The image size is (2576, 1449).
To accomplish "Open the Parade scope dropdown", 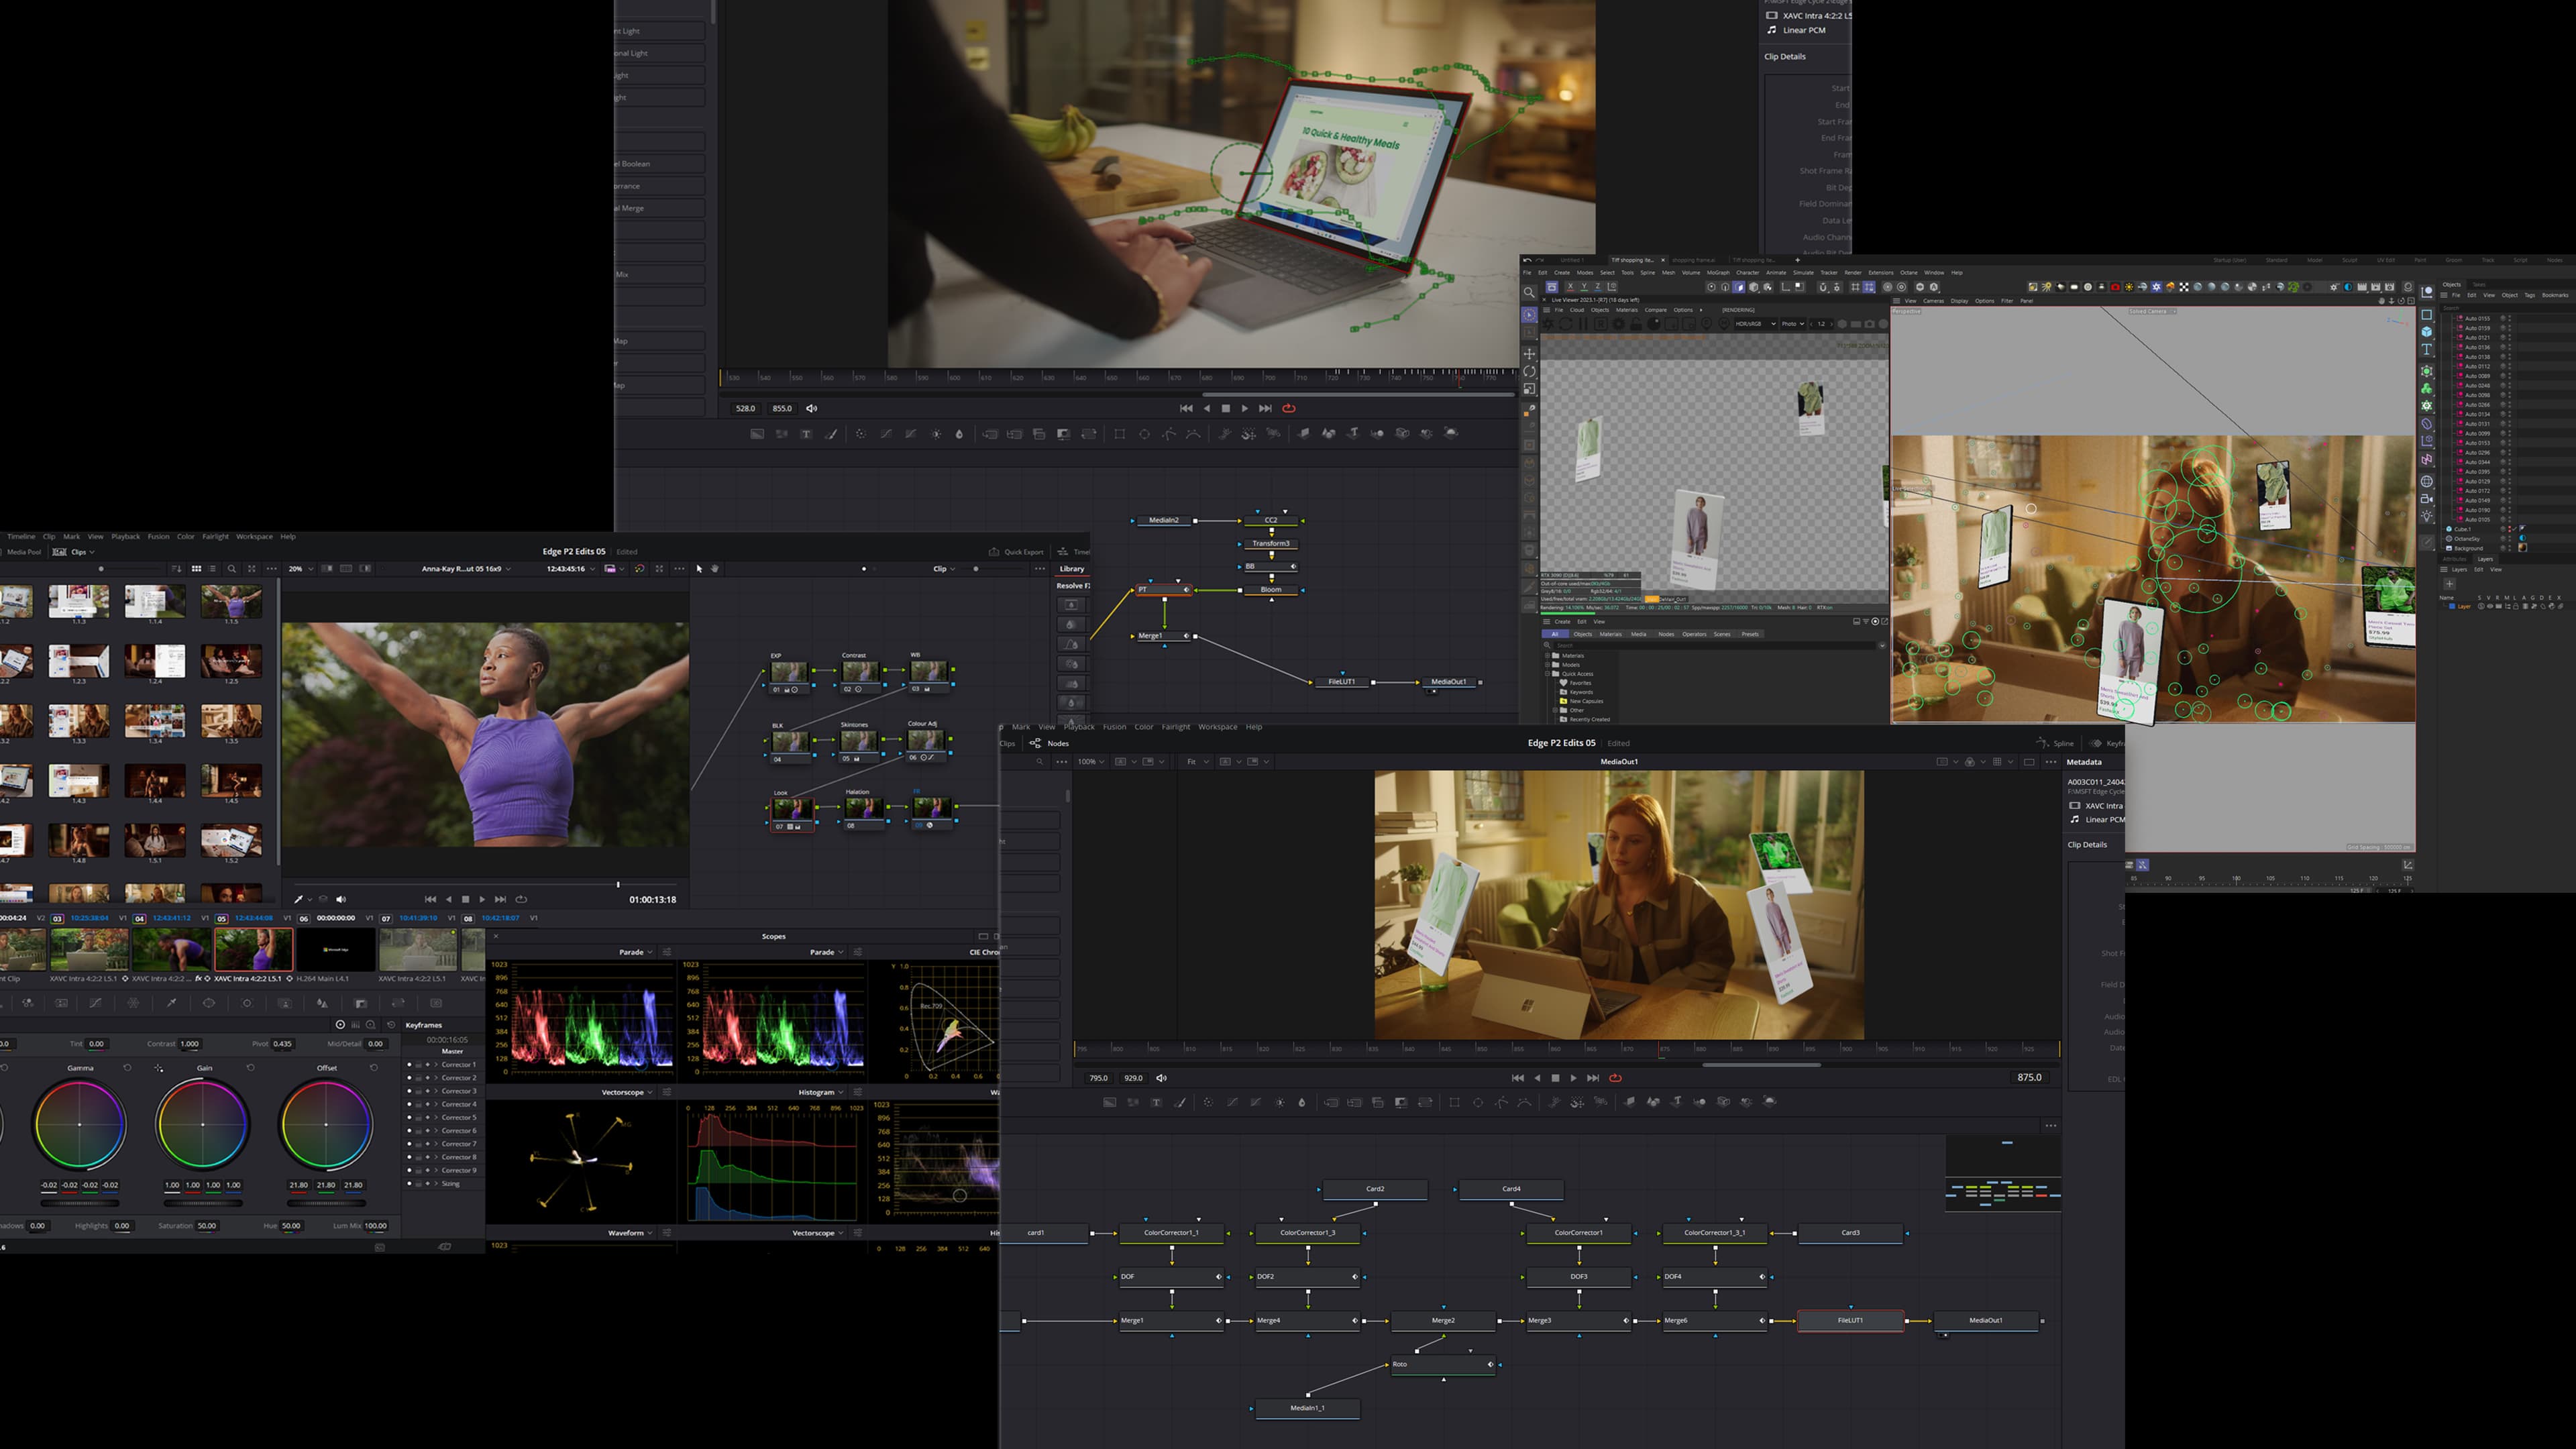I will tap(636, 951).
